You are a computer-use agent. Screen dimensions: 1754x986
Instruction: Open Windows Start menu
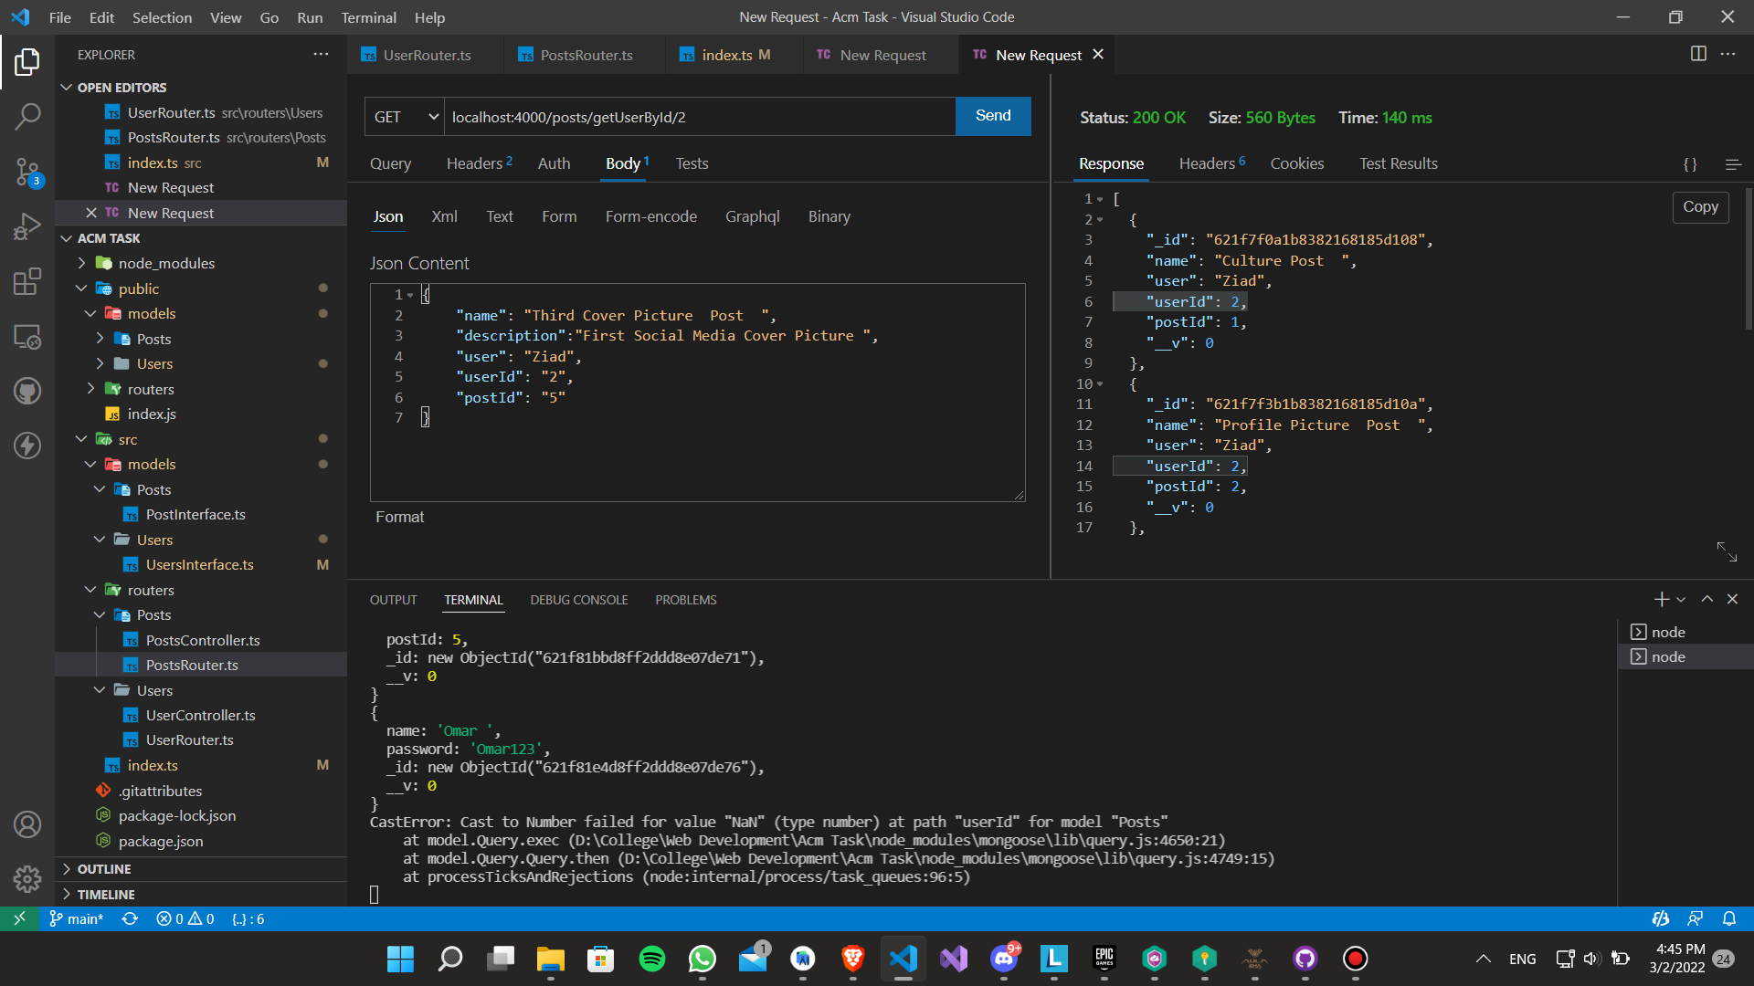pos(399,959)
